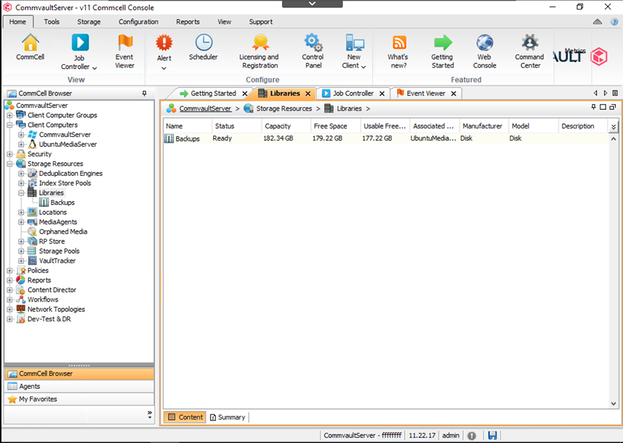Switch to the Summary view button

tap(228, 417)
